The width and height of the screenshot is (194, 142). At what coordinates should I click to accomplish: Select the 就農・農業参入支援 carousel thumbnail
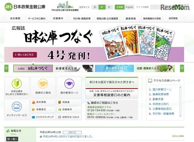[x=155, y=68]
